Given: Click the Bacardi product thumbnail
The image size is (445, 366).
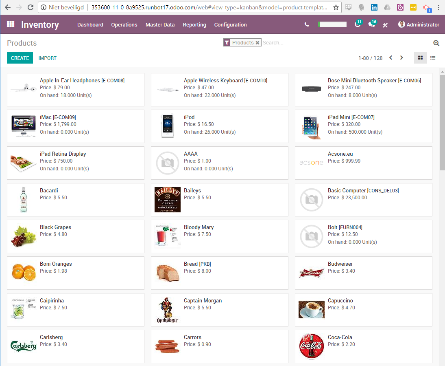Looking at the screenshot, I should click(23, 199).
